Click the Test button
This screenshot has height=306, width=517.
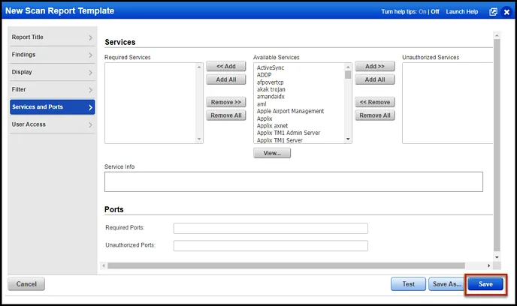tap(408, 284)
